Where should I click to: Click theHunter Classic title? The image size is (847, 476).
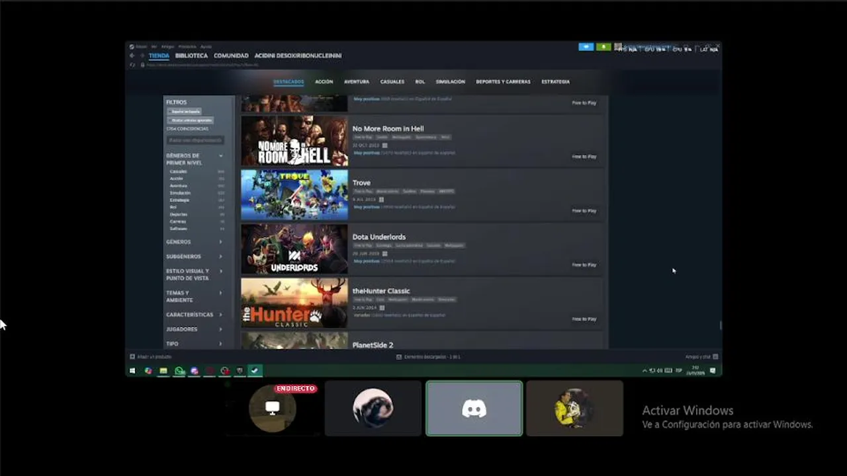click(x=381, y=291)
